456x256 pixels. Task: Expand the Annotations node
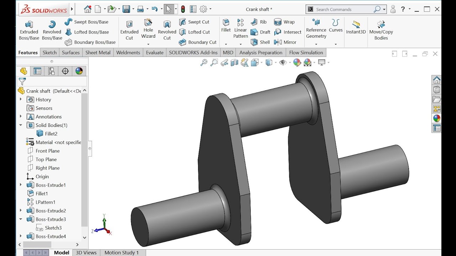pyautogui.click(x=21, y=117)
